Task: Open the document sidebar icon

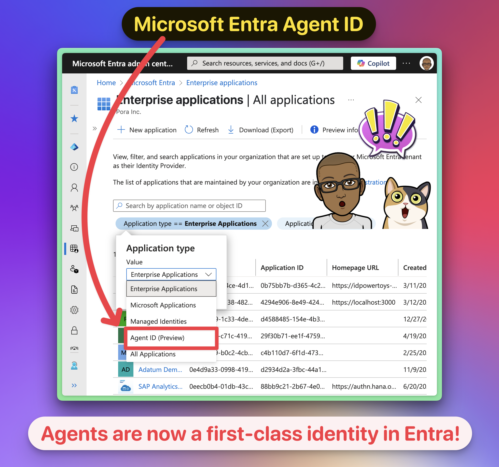Action: (74, 290)
